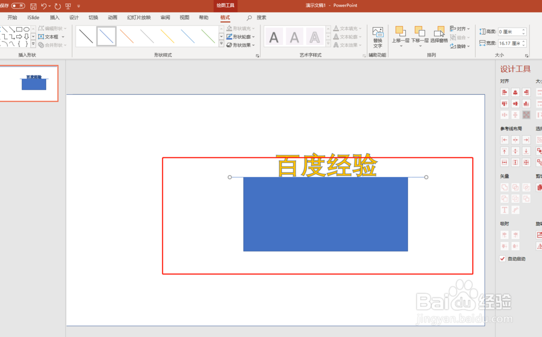Select the 格式 format tab

[x=225, y=18]
